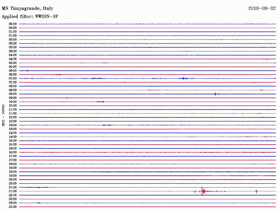This screenshot has width=278, height=212.
Task: Select the 07:30 time label
Action: point(13,82)
